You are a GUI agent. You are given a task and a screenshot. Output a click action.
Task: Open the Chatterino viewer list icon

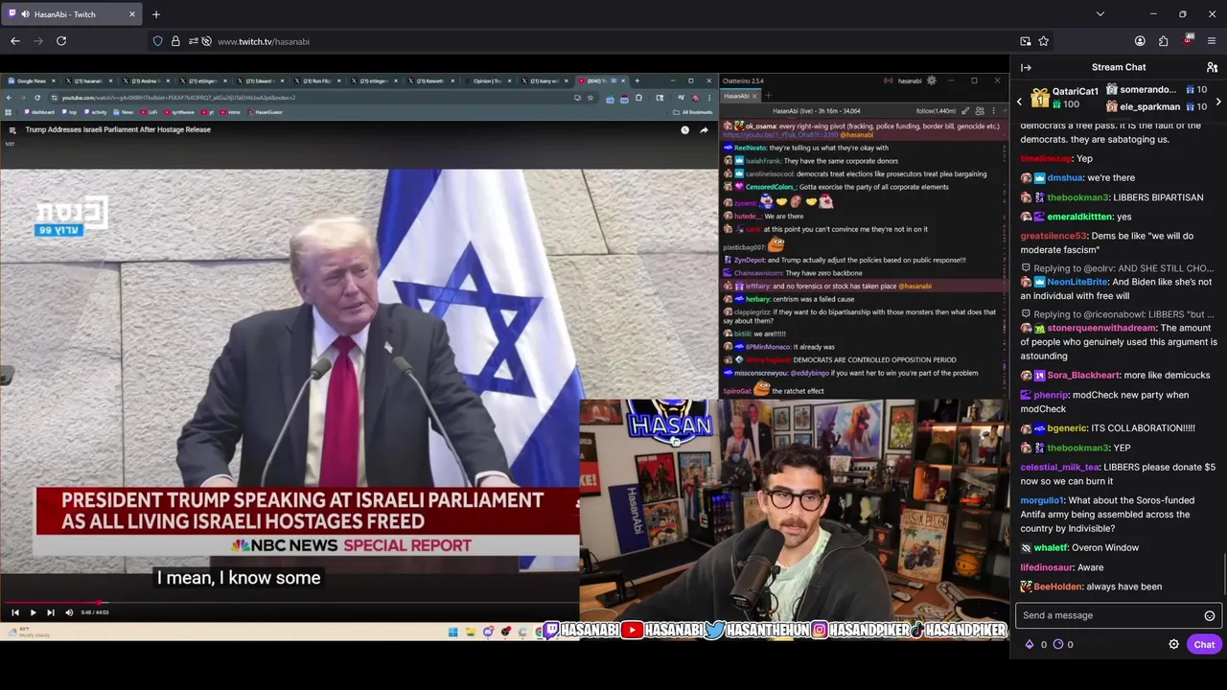pos(979,111)
